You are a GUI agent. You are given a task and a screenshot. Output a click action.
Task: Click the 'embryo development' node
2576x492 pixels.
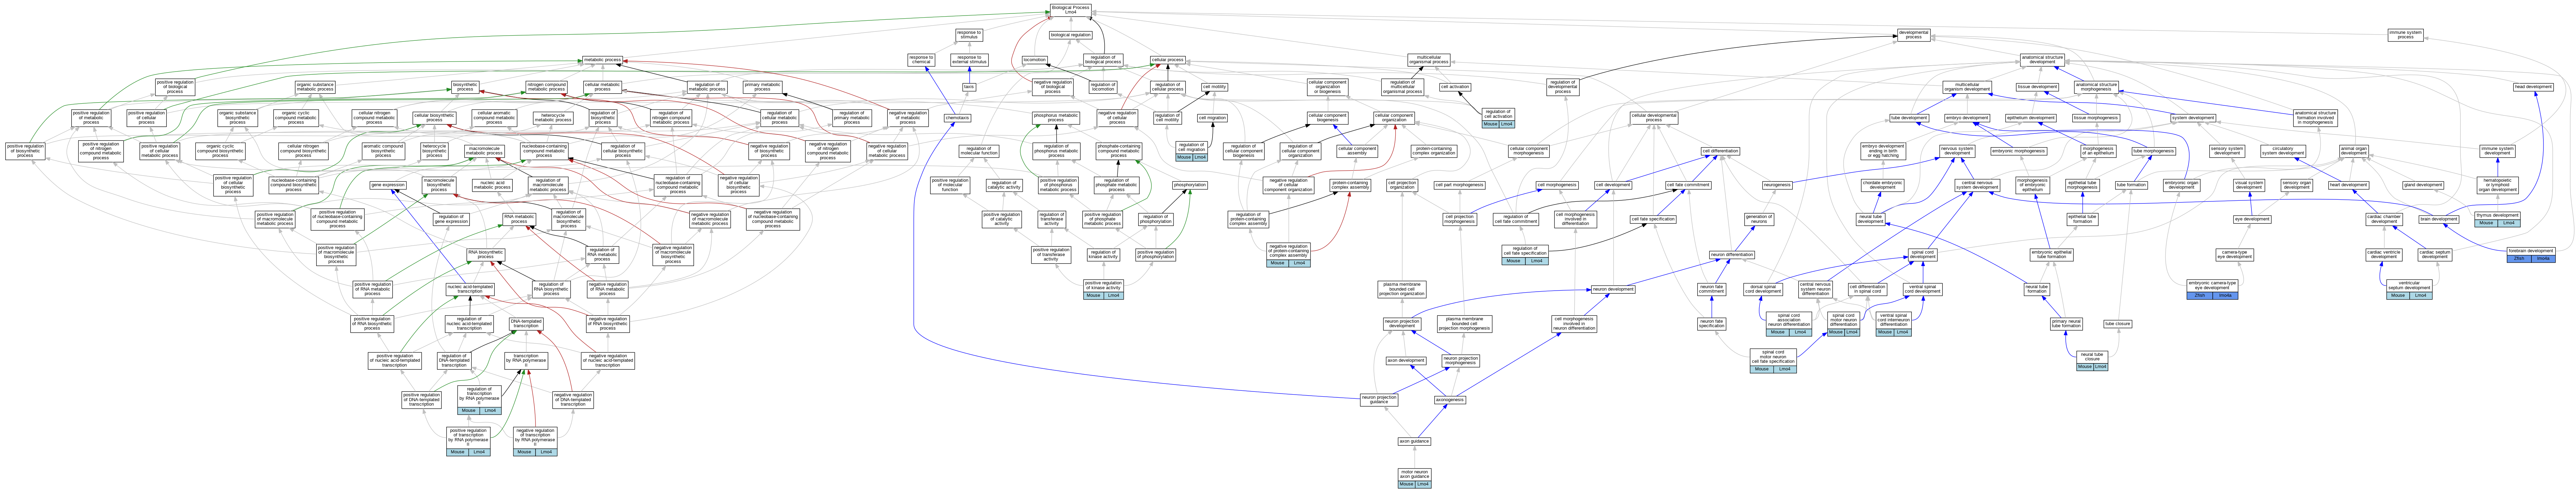pos(1967,118)
